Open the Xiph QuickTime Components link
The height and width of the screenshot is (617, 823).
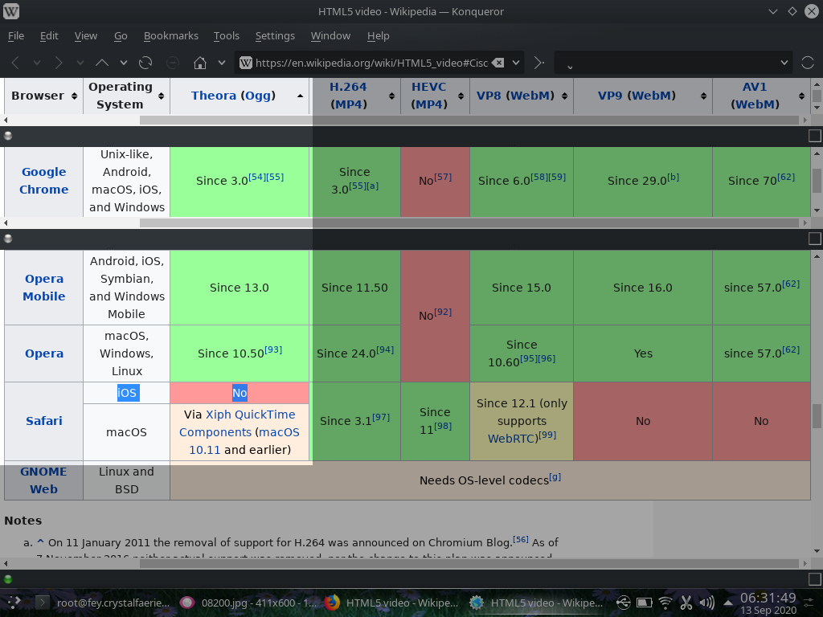(x=250, y=415)
